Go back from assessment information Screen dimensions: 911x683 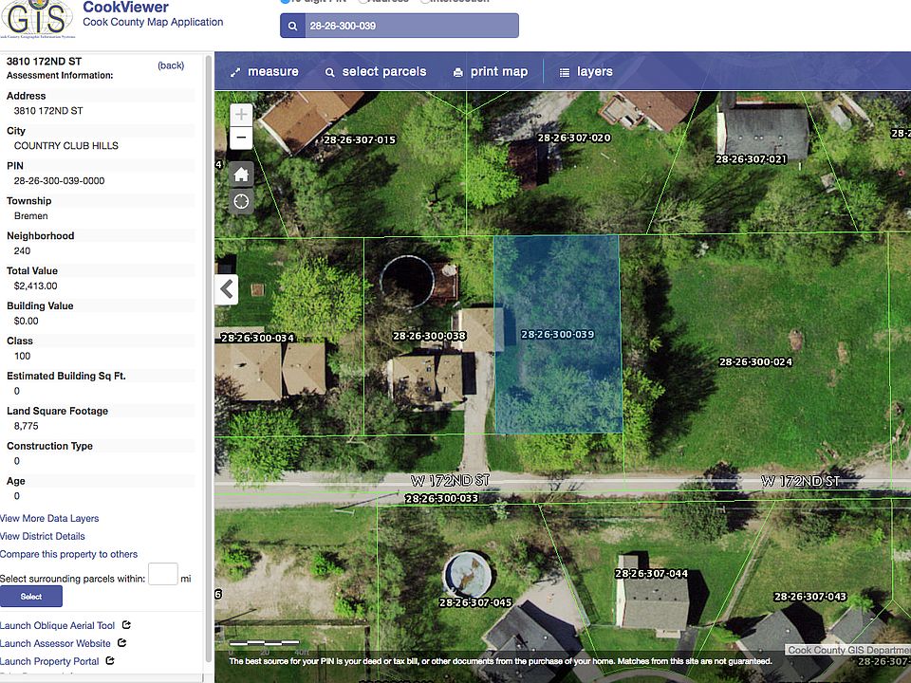coord(171,65)
